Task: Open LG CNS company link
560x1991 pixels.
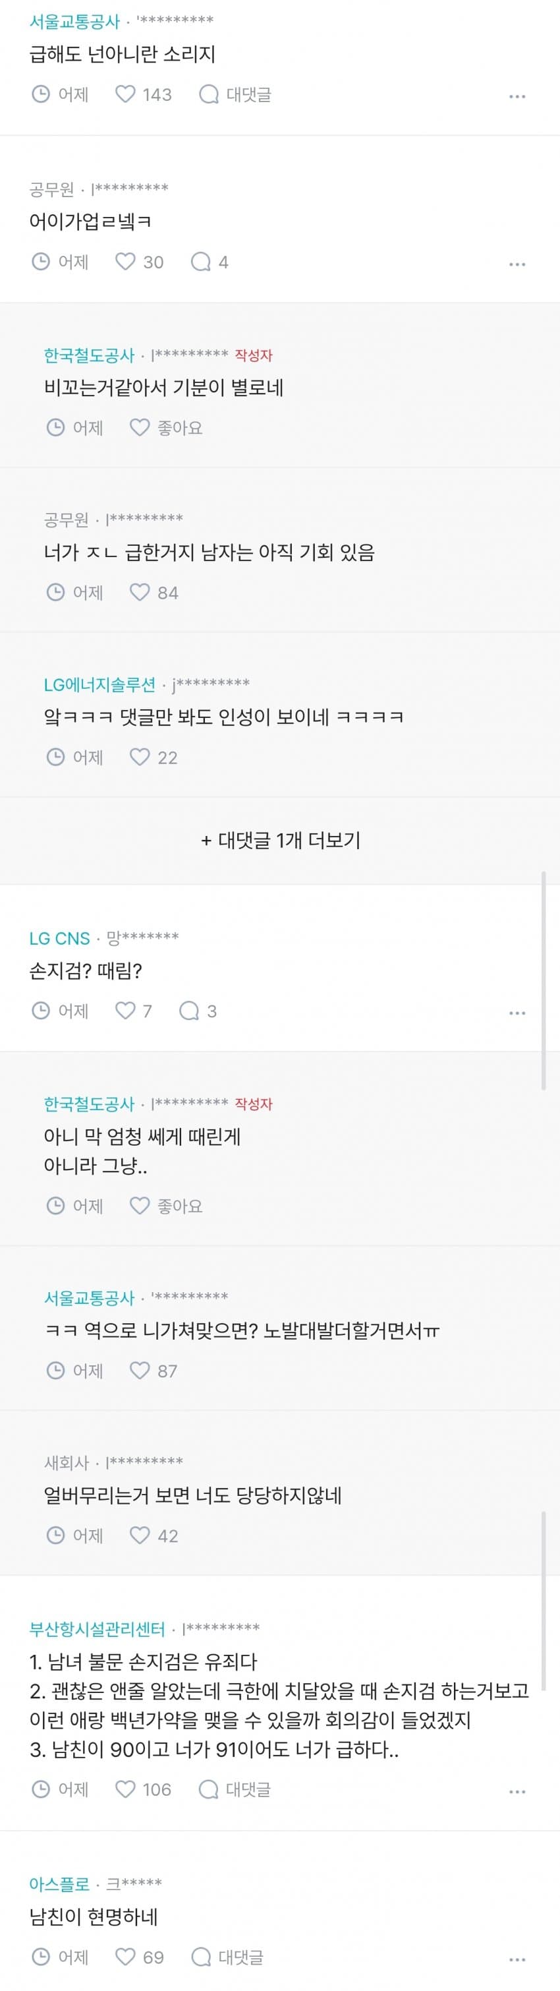Action: [x=59, y=938]
